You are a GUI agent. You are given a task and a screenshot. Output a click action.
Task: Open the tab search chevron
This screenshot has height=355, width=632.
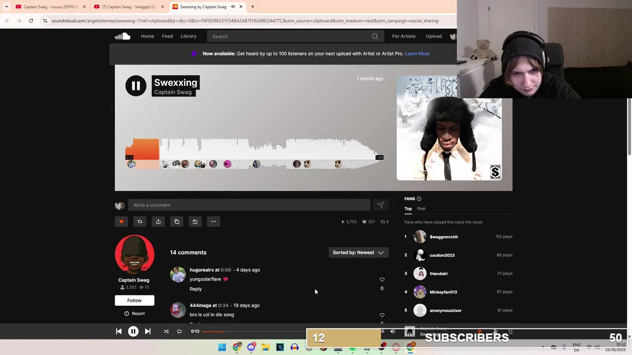pos(6,7)
